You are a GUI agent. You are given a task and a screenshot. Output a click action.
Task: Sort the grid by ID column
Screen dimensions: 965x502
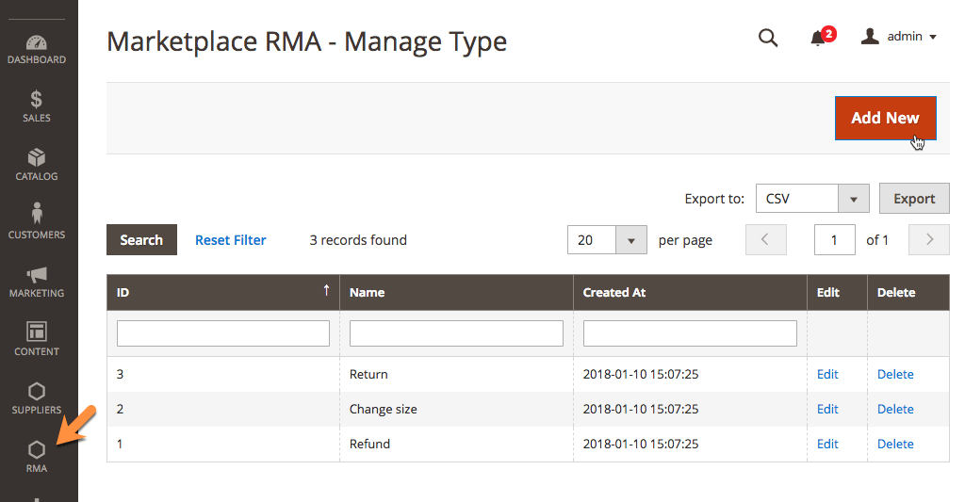tap(222, 292)
